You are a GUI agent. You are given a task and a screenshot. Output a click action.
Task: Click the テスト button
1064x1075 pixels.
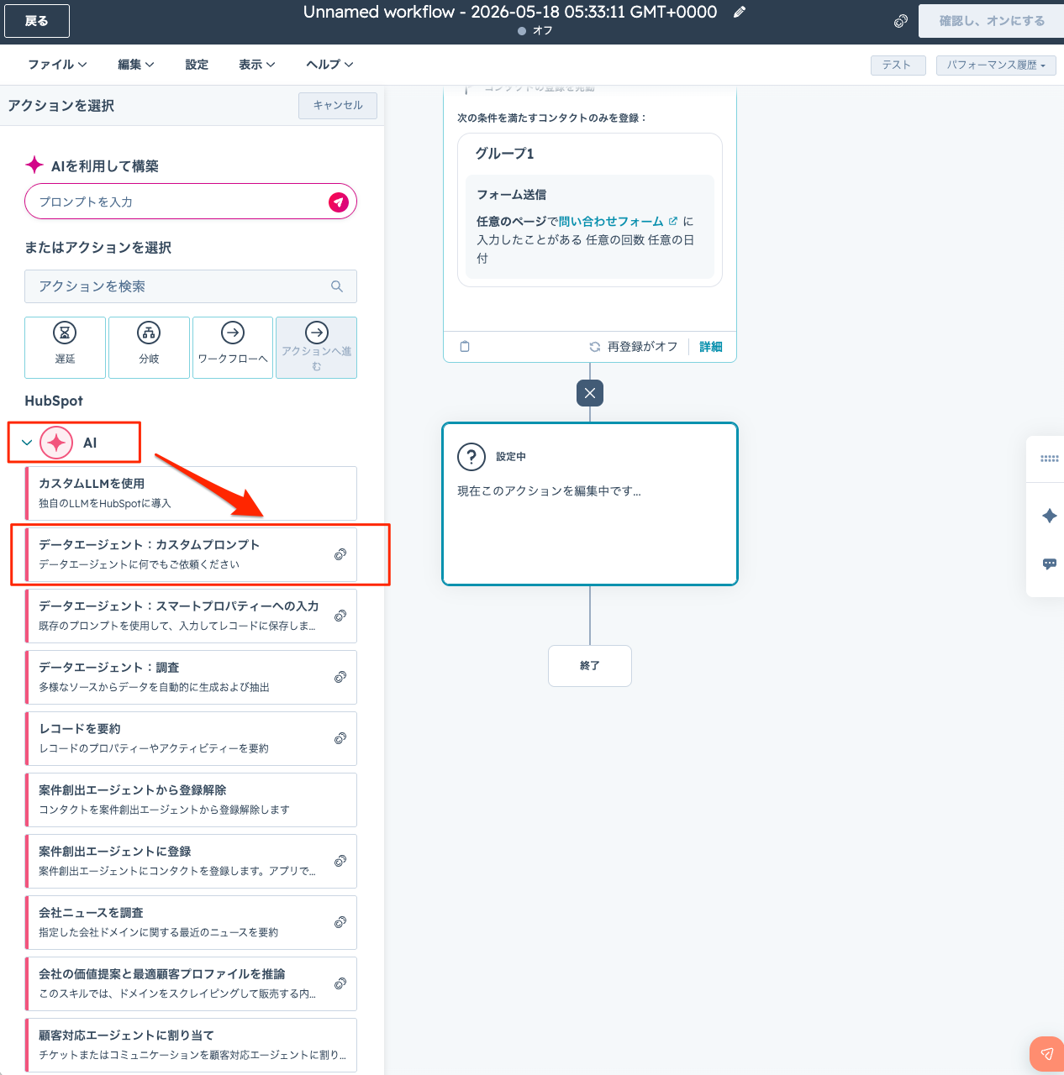tap(898, 65)
